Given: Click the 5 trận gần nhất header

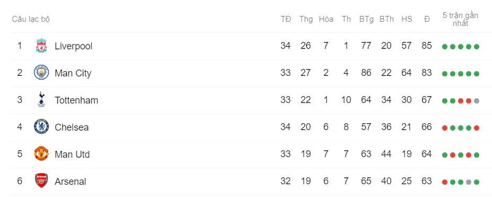Looking at the screenshot, I should tap(460, 20).
